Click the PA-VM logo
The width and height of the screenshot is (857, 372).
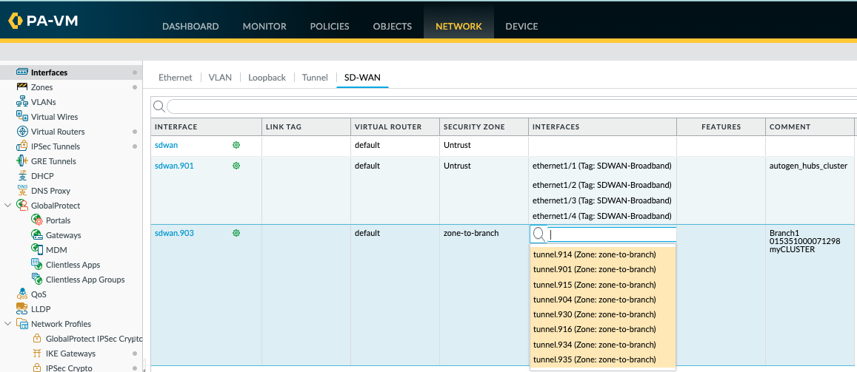[x=43, y=21]
